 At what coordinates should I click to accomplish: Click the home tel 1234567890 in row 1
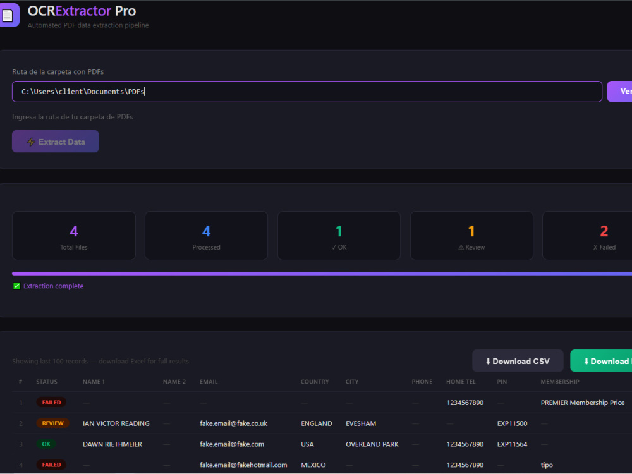[x=465, y=403]
